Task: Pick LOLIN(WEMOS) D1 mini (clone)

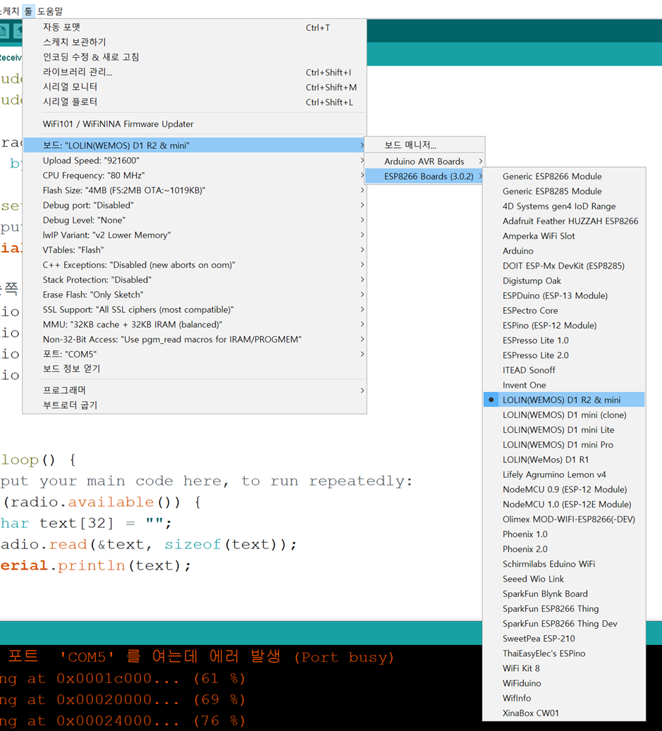Action: (564, 415)
